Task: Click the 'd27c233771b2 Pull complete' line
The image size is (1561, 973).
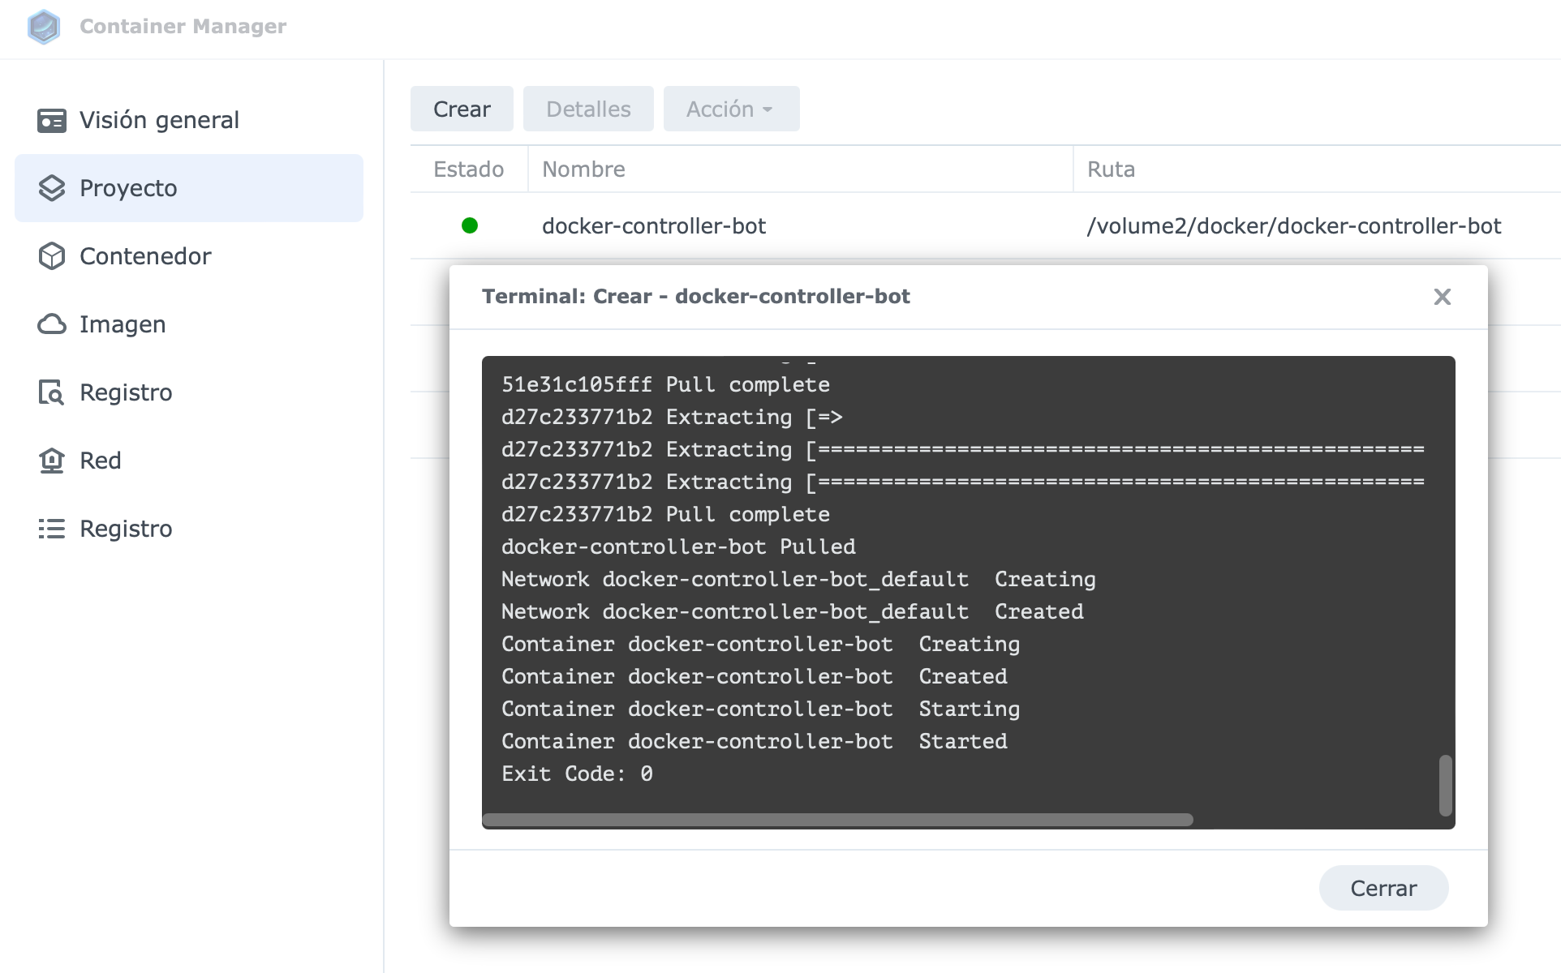Action: [x=665, y=514]
